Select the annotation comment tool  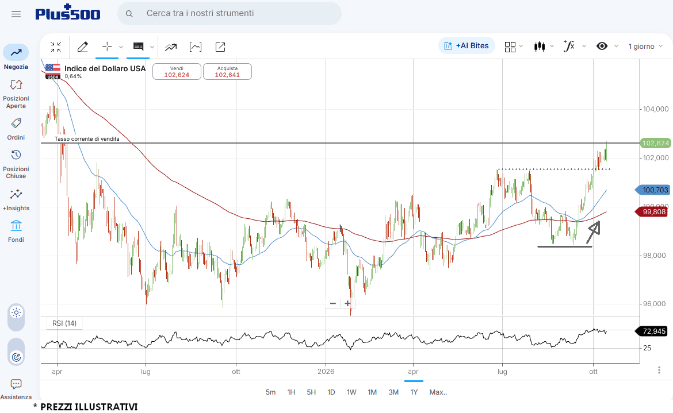[138, 47]
